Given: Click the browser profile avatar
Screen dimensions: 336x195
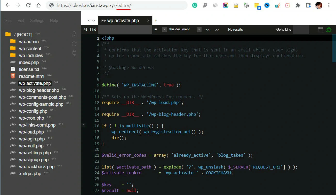Looking at the screenshot, I should click(x=319, y=5).
